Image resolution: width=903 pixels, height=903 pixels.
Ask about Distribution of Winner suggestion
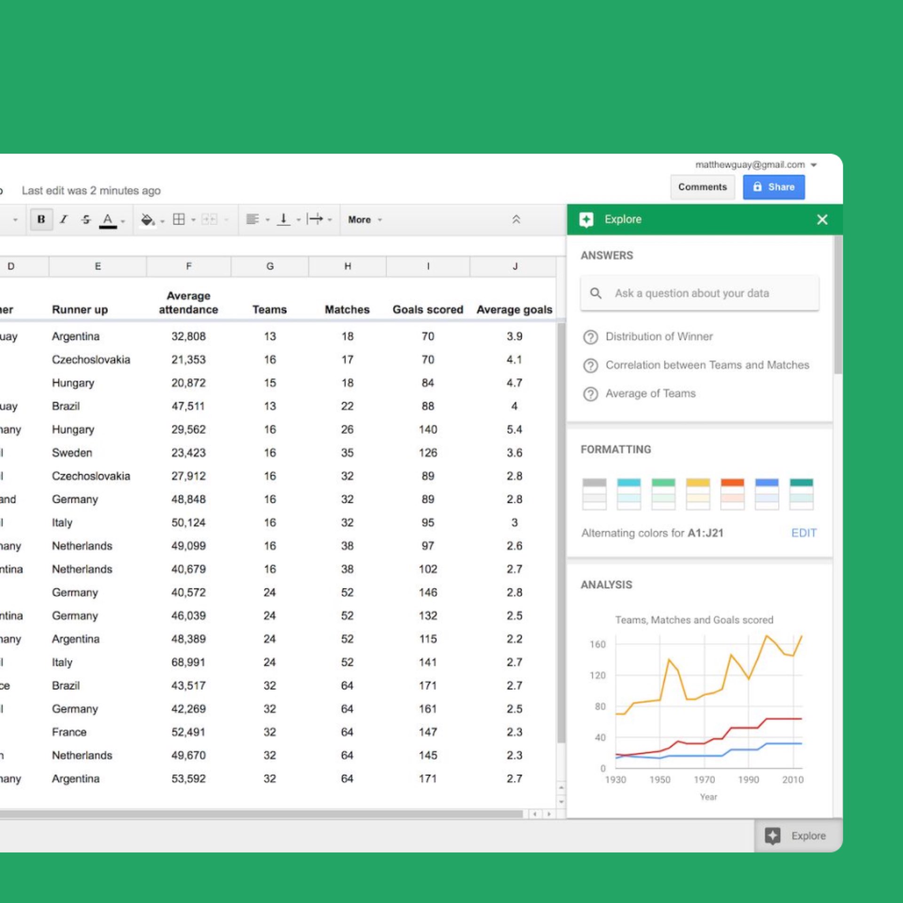tap(659, 336)
